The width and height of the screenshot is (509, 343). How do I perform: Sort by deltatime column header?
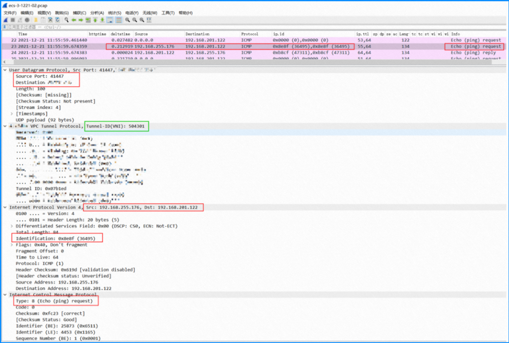[121, 34]
